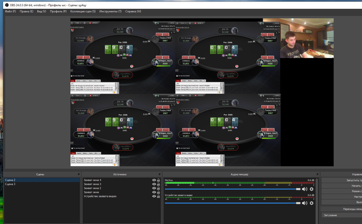Undock the Сцены panel via pop-out icon
This screenshot has height=224, width=362.
79,174
